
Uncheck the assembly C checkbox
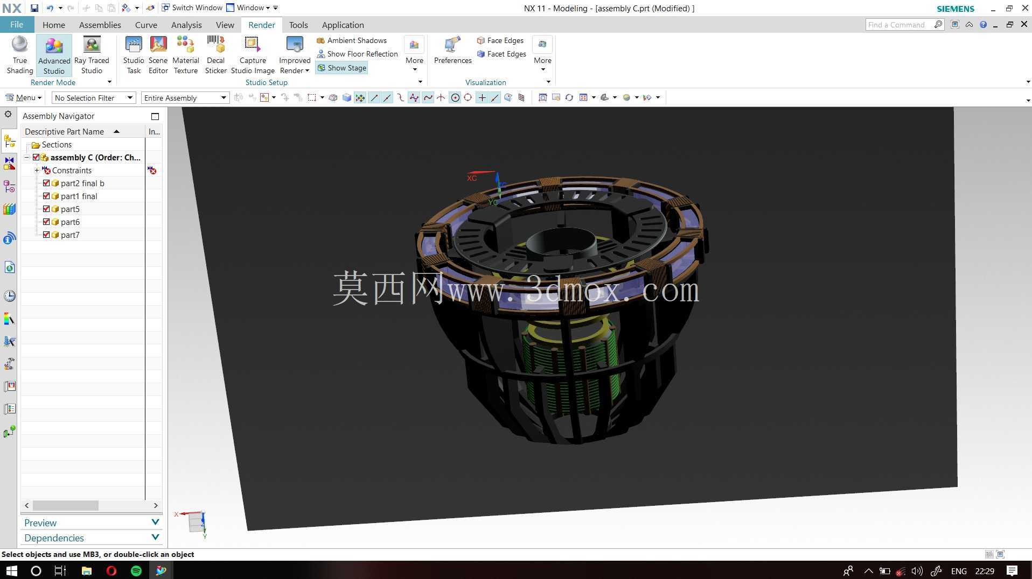point(36,158)
